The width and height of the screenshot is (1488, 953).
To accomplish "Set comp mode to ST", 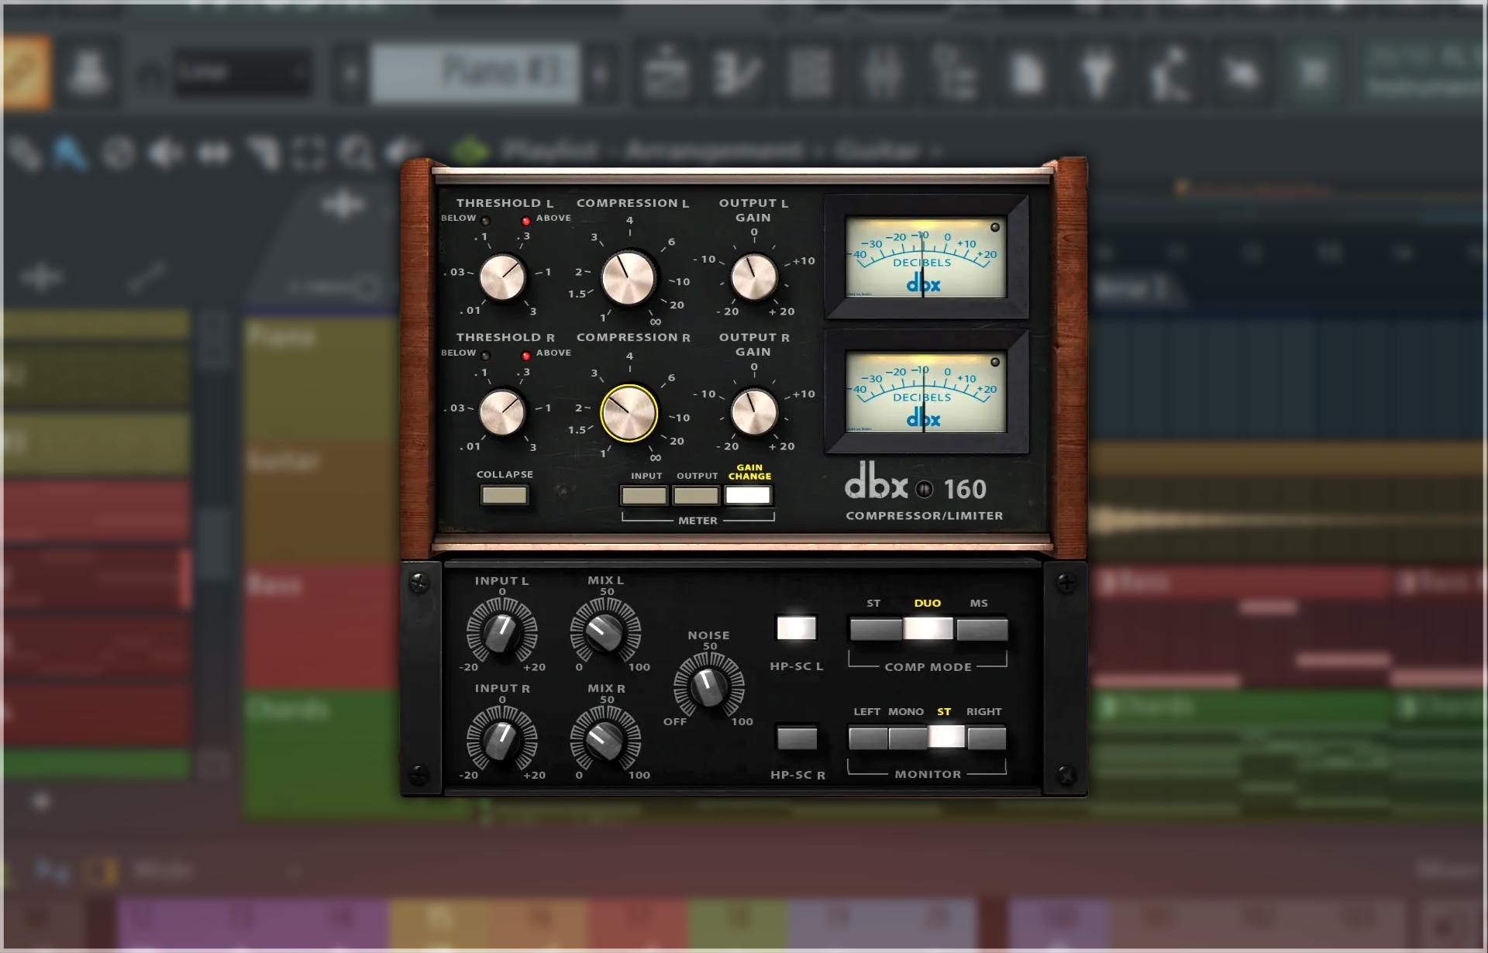I will (x=876, y=629).
